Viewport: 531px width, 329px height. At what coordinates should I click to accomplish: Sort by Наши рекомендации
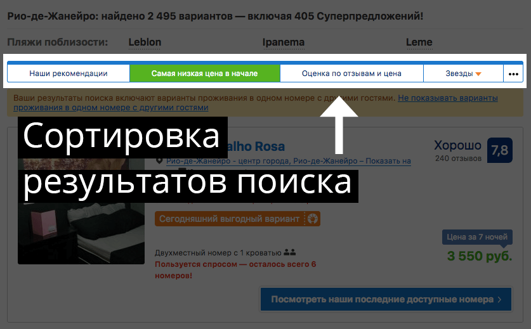coord(69,74)
